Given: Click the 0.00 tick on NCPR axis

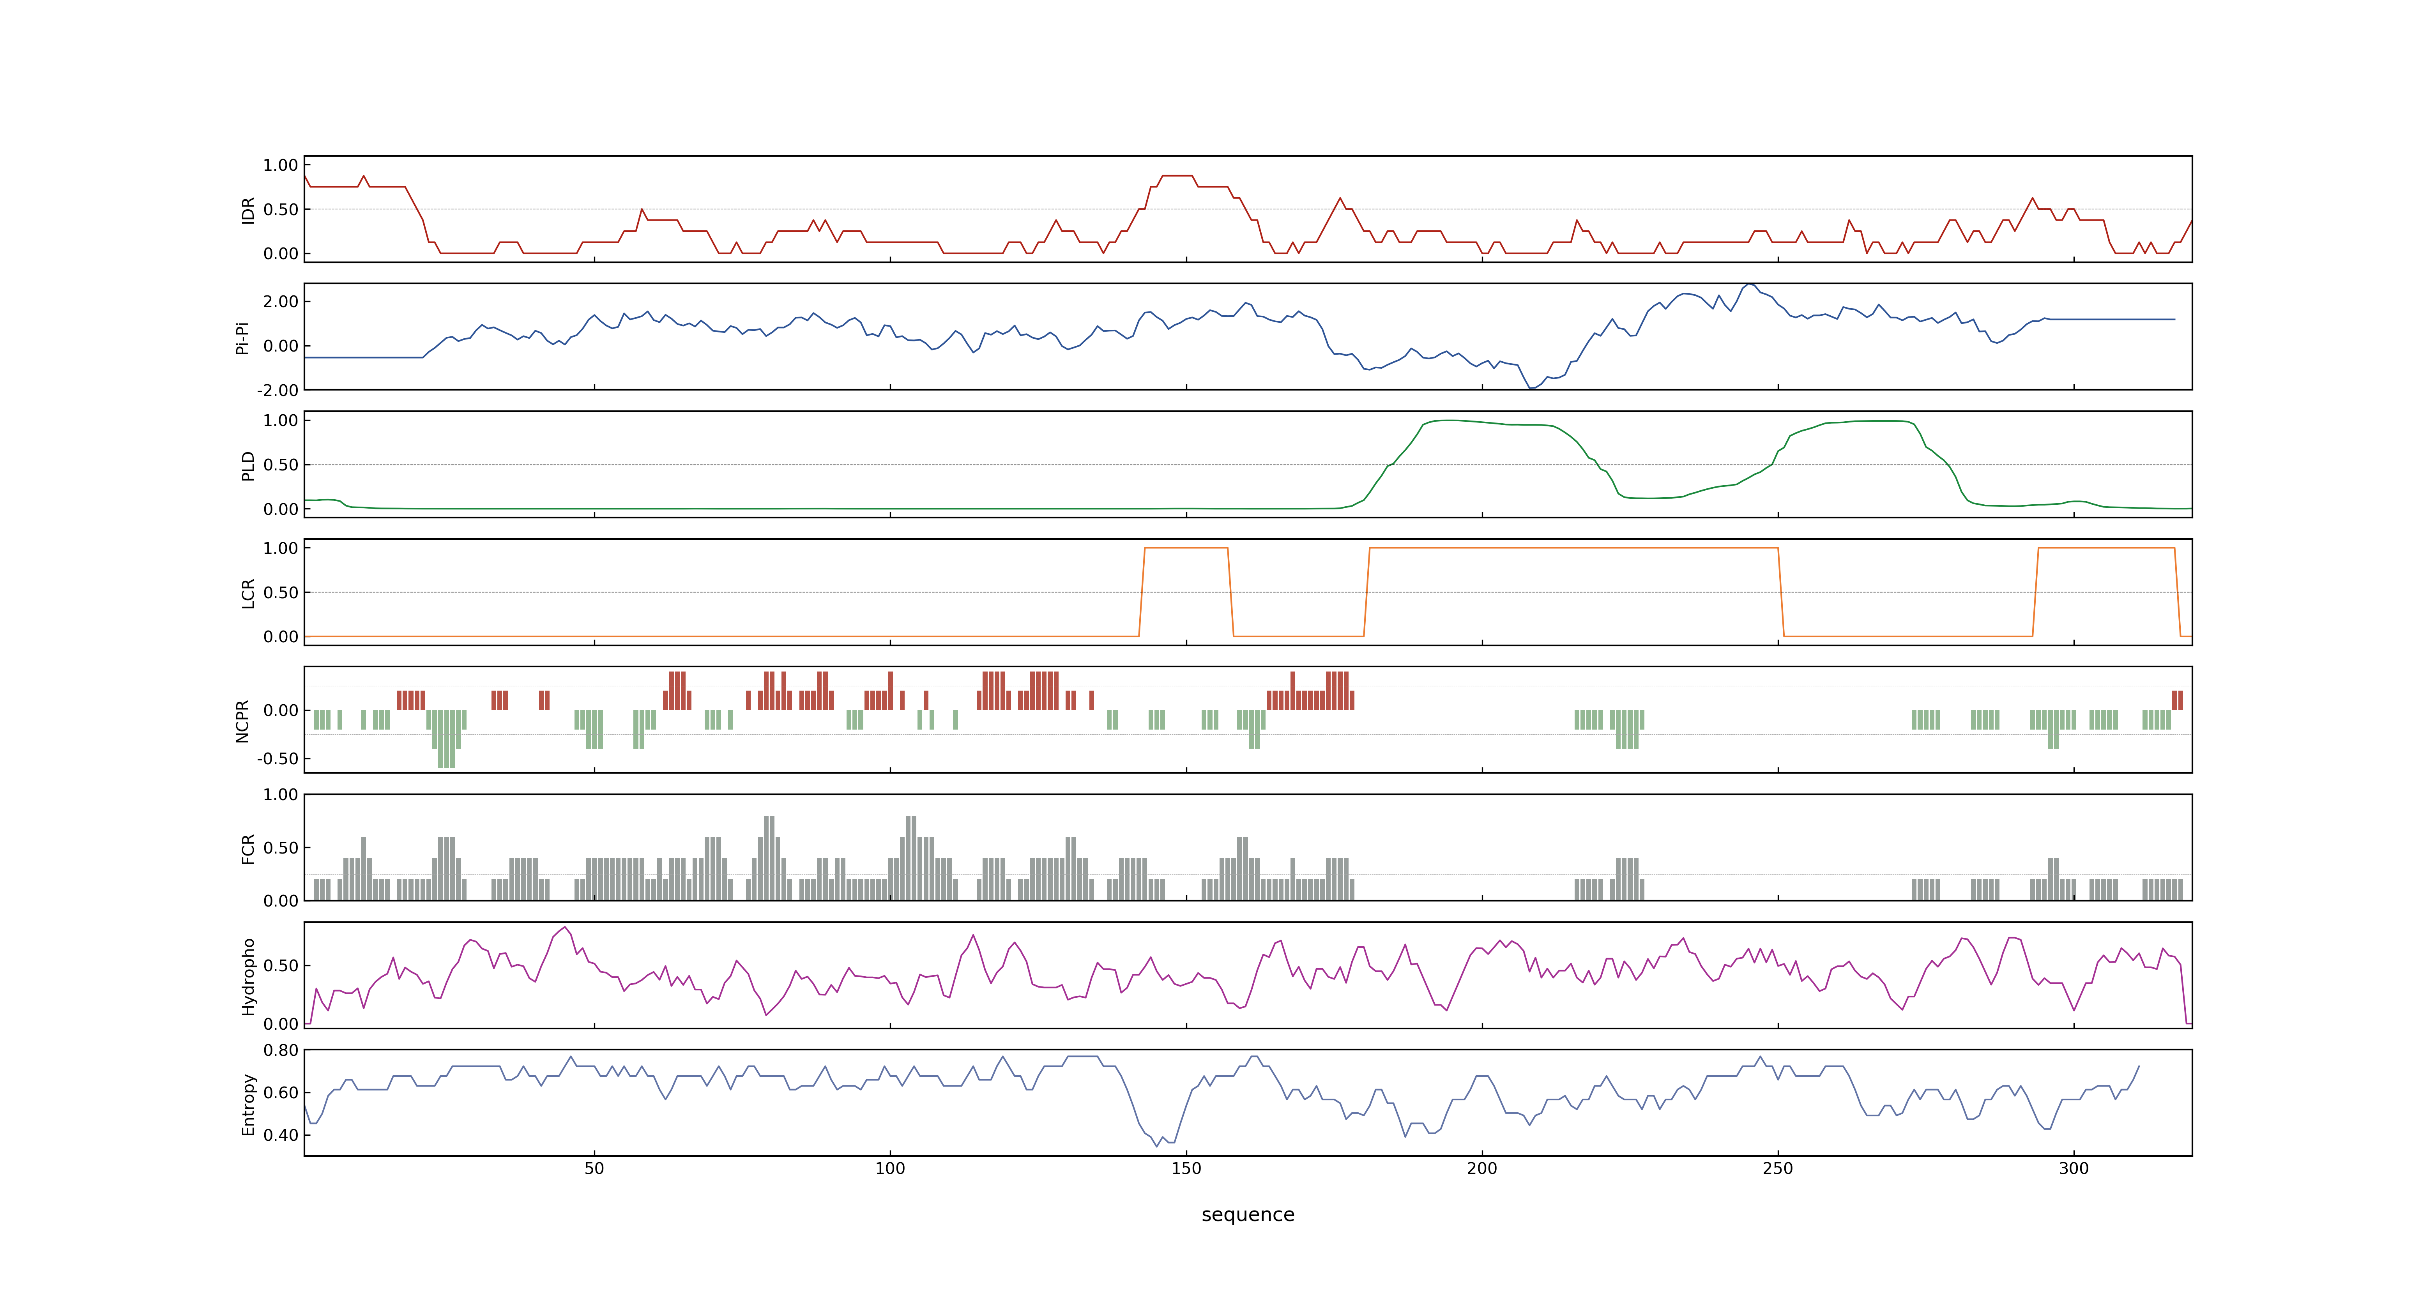Looking at the screenshot, I should (x=281, y=711).
